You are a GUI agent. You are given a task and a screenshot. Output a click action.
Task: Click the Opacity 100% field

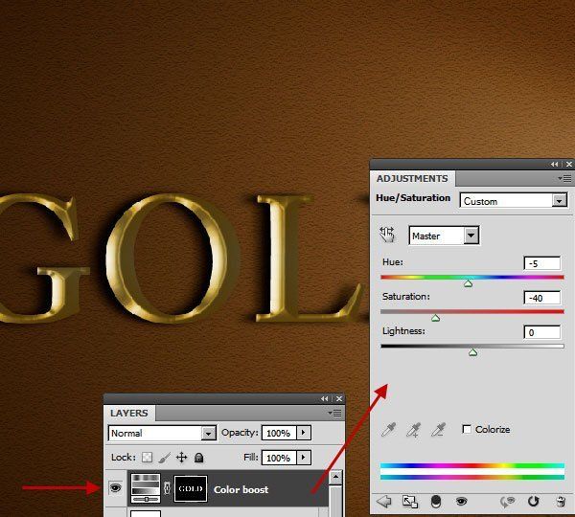(x=279, y=433)
